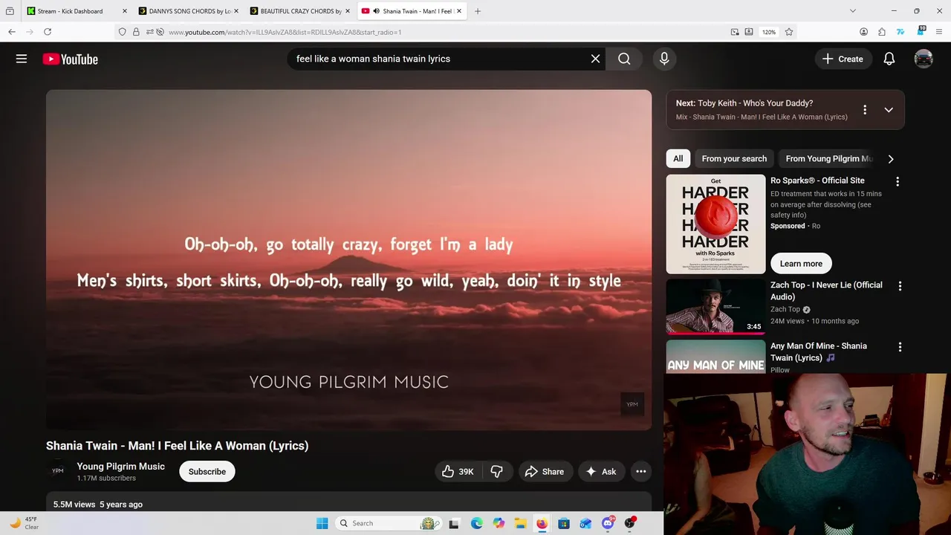Bookmark this page with the star
The height and width of the screenshot is (535, 951).
pos(789,32)
